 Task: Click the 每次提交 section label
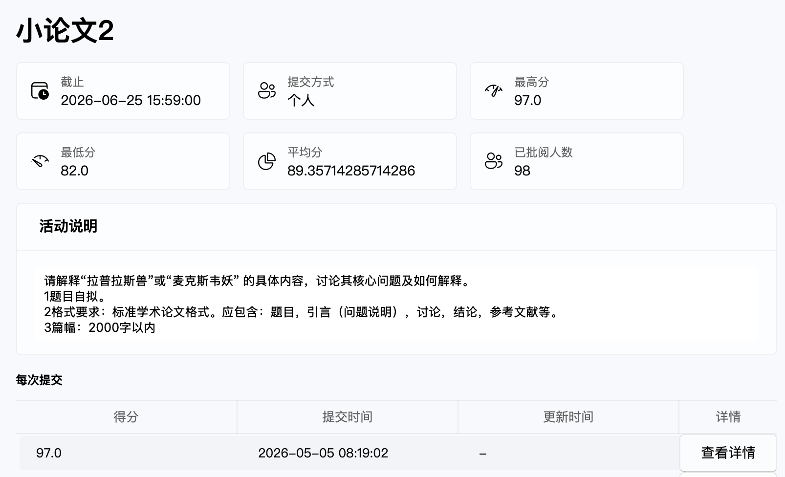click(x=39, y=380)
